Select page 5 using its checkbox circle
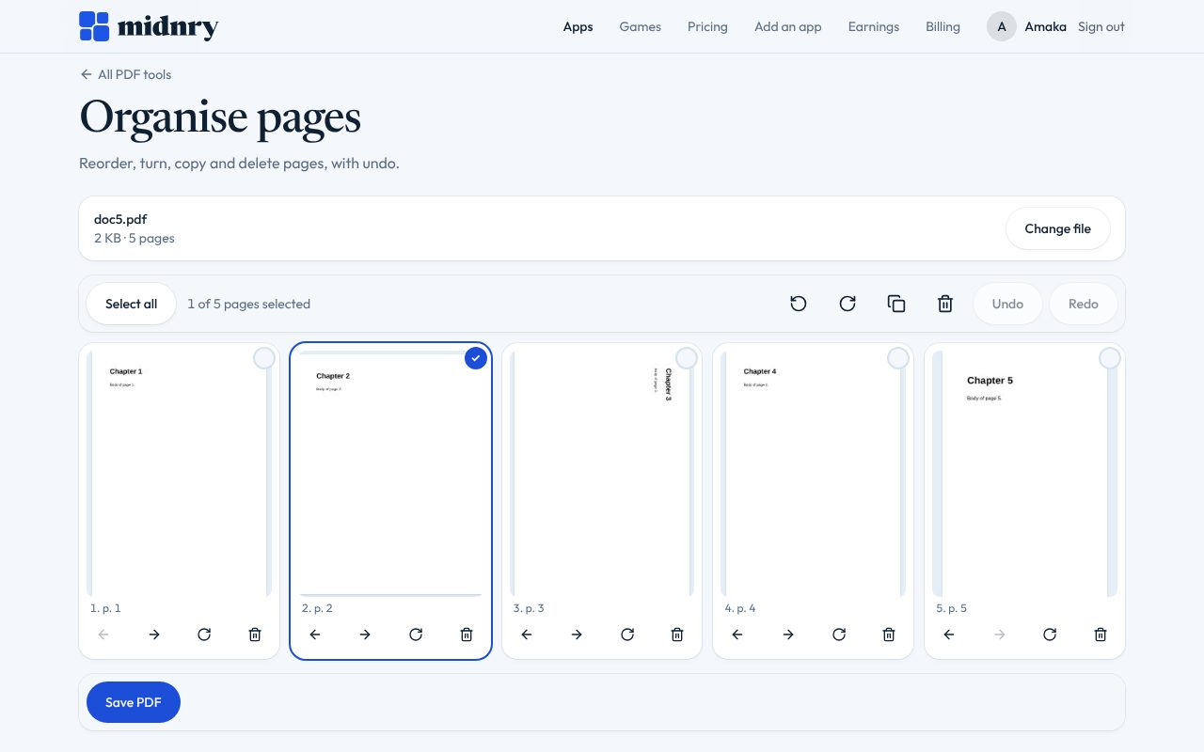This screenshot has width=1204, height=752. point(1110,358)
